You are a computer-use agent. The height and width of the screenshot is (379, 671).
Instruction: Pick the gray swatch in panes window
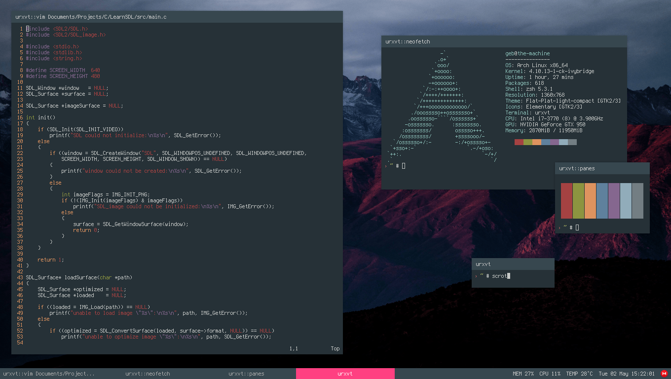[x=637, y=201]
